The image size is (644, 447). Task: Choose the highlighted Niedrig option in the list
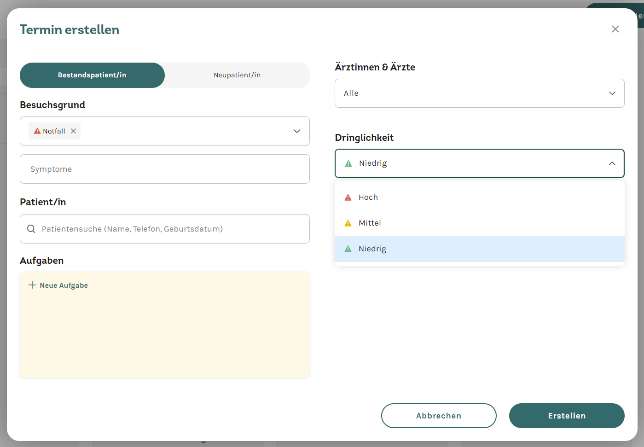click(x=479, y=249)
